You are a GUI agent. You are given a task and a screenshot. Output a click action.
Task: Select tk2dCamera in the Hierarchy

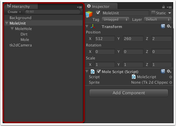pyautogui.click(x=21, y=45)
